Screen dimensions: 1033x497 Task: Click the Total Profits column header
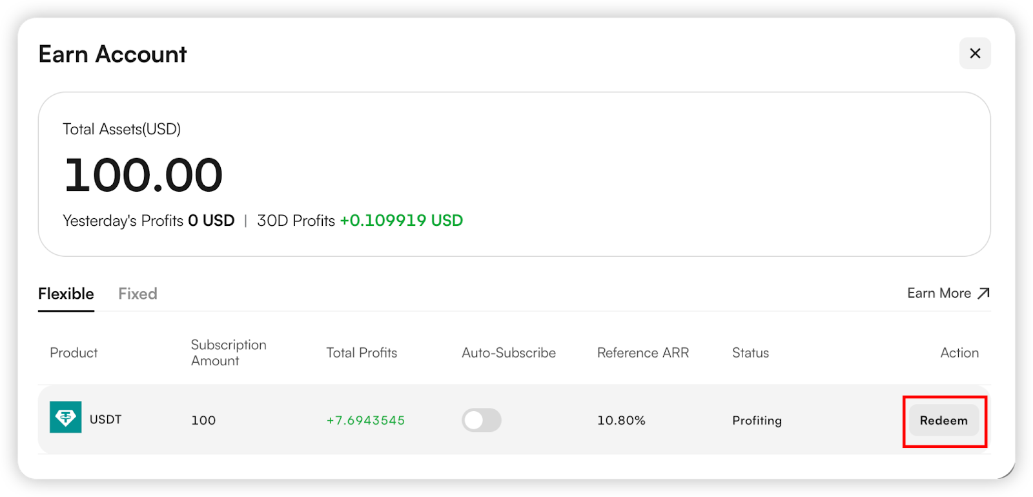click(362, 353)
